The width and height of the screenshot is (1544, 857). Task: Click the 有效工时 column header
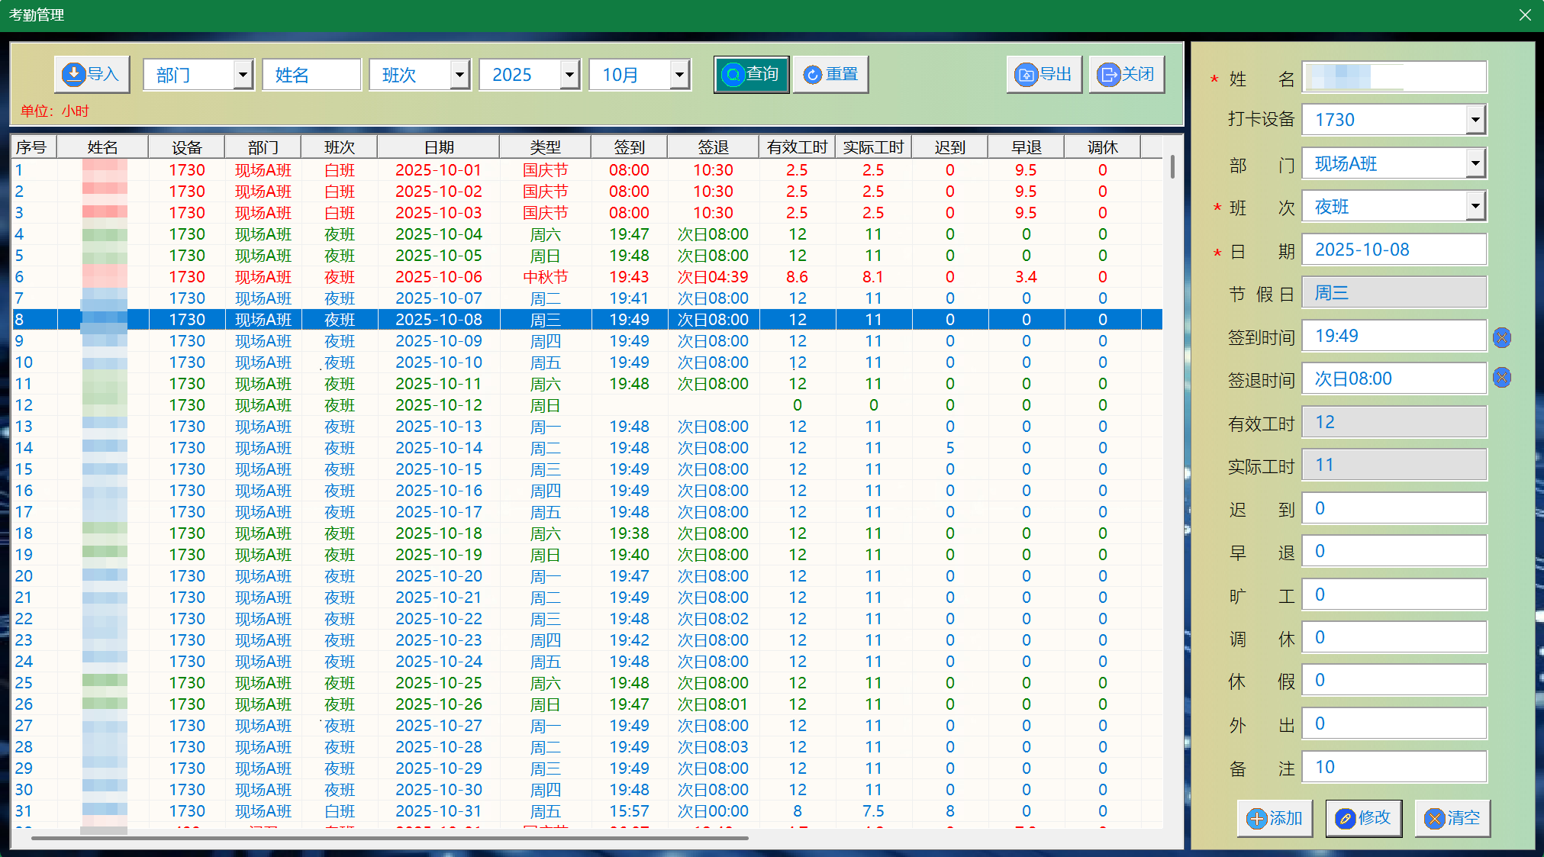(798, 147)
